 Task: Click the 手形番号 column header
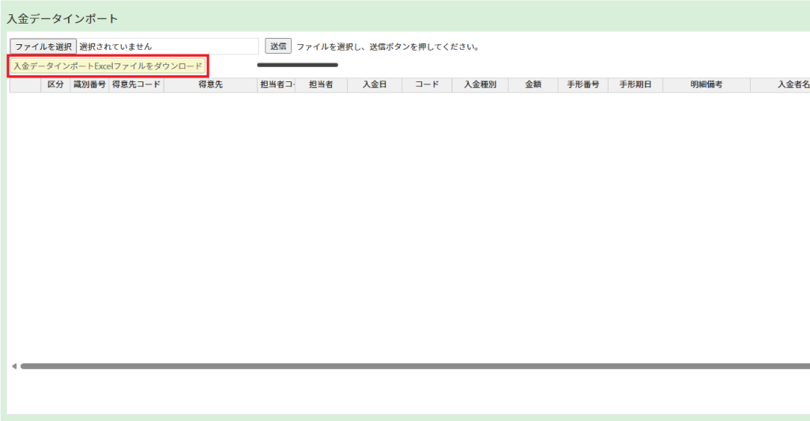pos(582,85)
